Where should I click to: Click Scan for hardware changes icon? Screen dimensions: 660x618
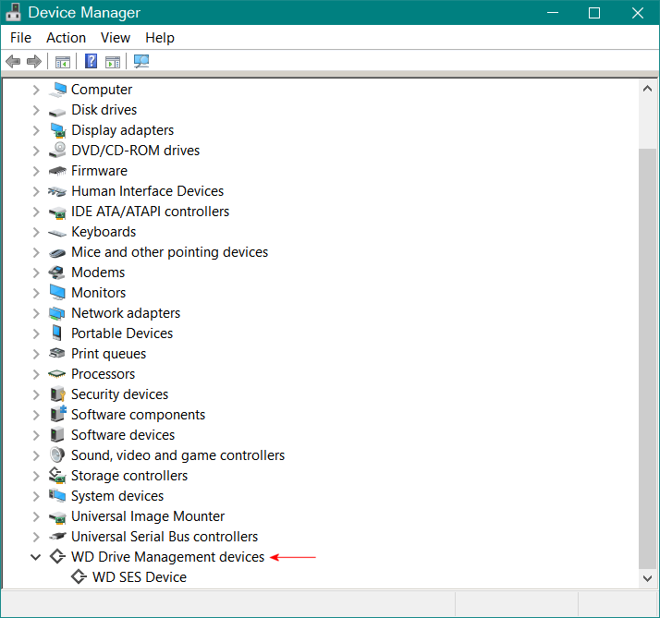(141, 62)
